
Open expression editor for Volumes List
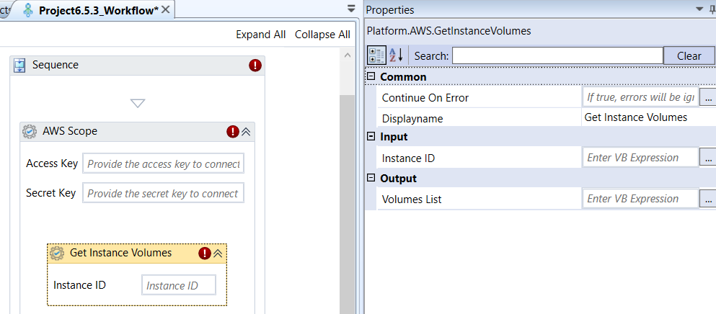pyautogui.click(x=707, y=199)
